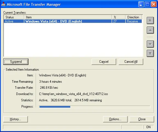Click the download Progress bar
Image resolution: width=158 pixels, height=132 pixels.
[95, 107]
